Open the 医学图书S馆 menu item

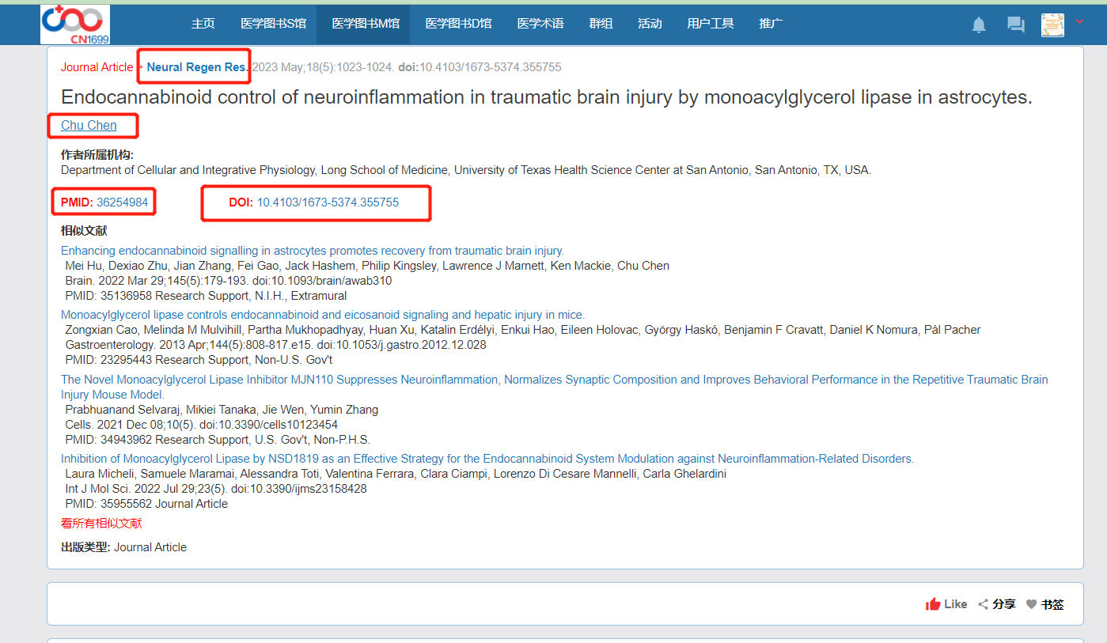273,24
